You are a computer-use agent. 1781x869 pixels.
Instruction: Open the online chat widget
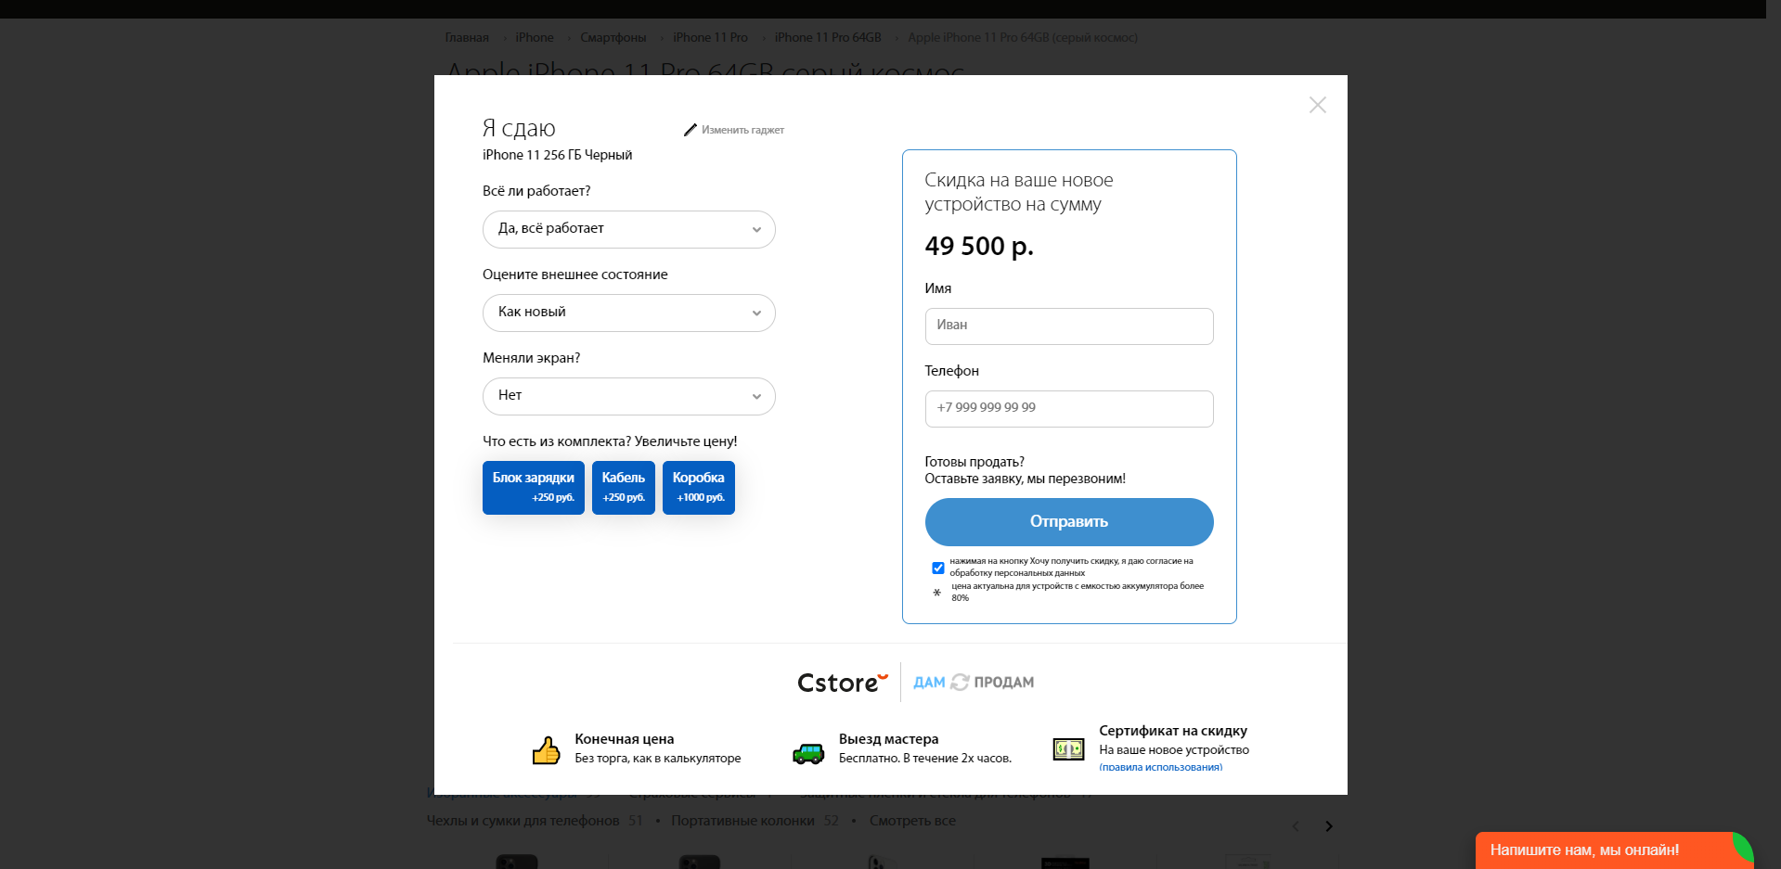[1614, 850]
